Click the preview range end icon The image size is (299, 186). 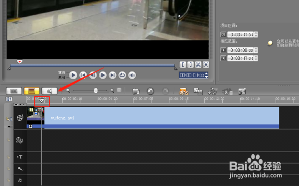[223, 58]
